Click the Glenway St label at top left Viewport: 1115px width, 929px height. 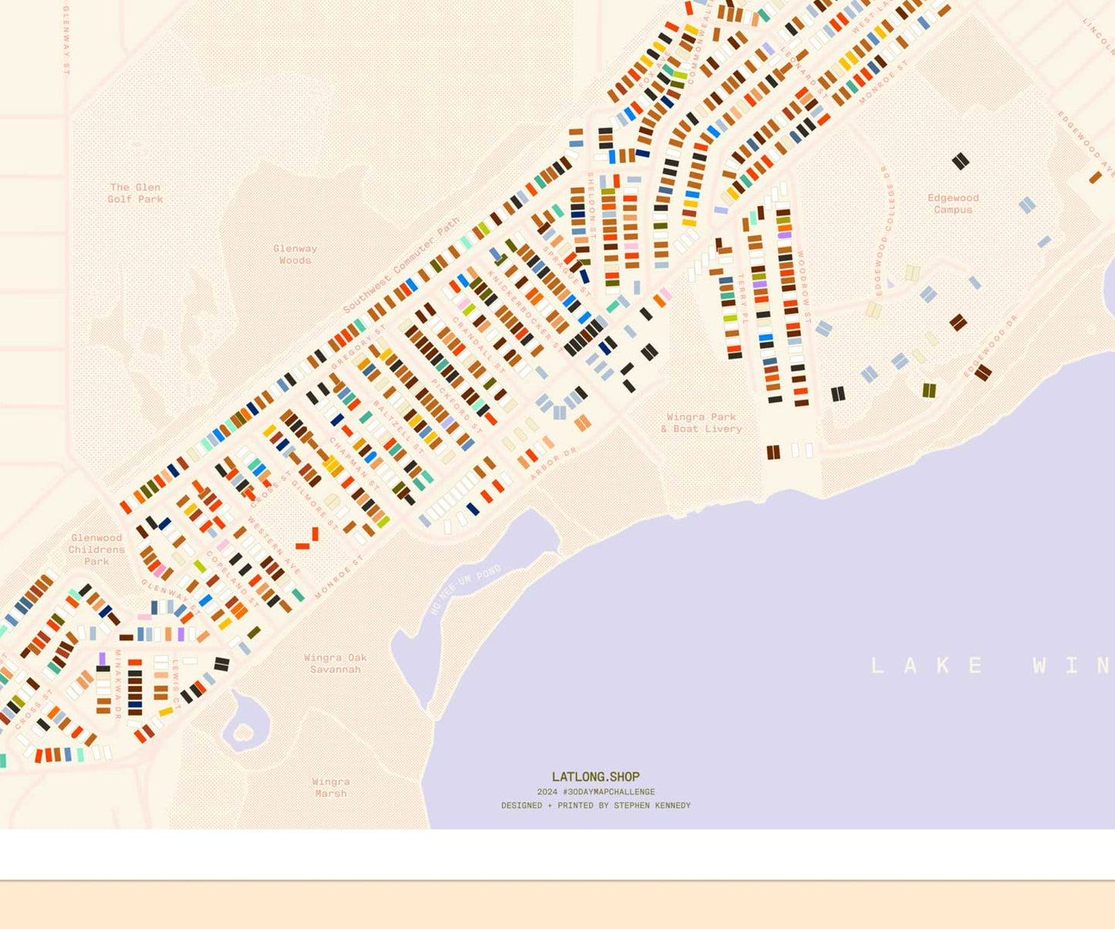pos(66,40)
